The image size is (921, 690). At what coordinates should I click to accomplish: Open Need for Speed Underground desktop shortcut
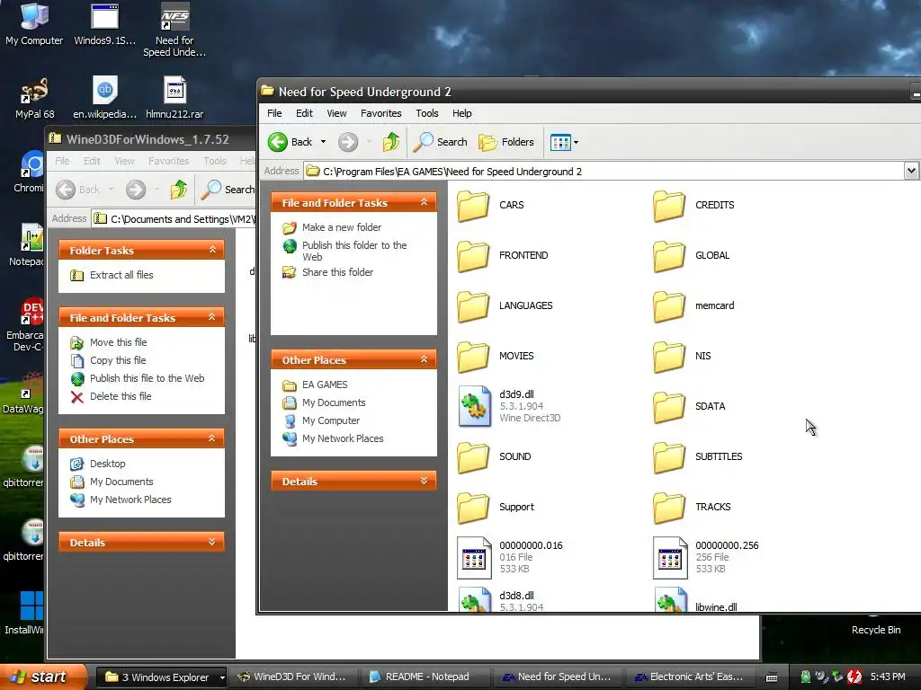[x=174, y=30]
